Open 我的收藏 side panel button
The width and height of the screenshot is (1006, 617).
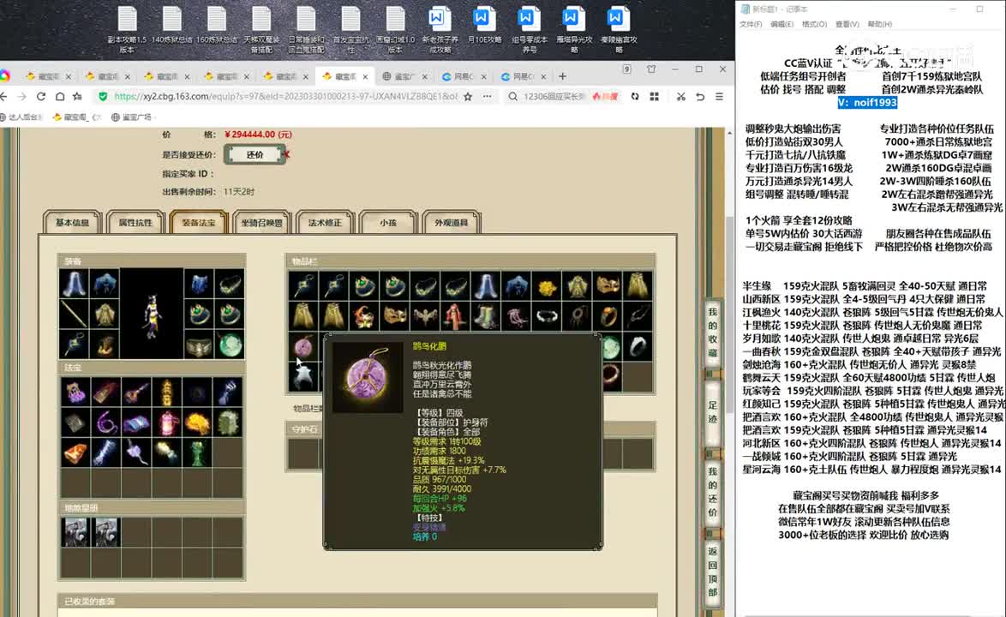pos(712,332)
